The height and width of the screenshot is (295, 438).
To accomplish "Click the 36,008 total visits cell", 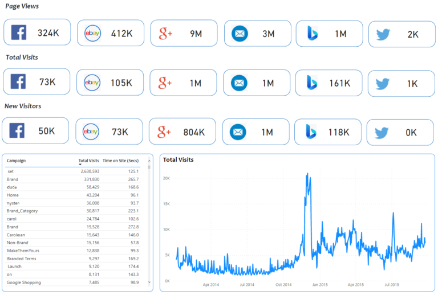I will [93, 203].
